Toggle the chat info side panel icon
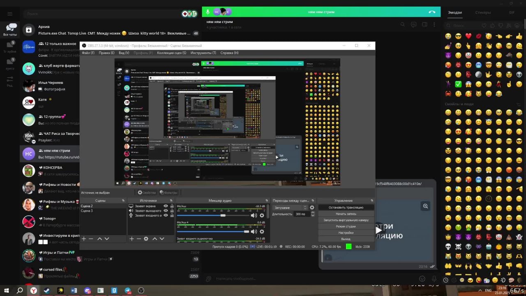 424,25
